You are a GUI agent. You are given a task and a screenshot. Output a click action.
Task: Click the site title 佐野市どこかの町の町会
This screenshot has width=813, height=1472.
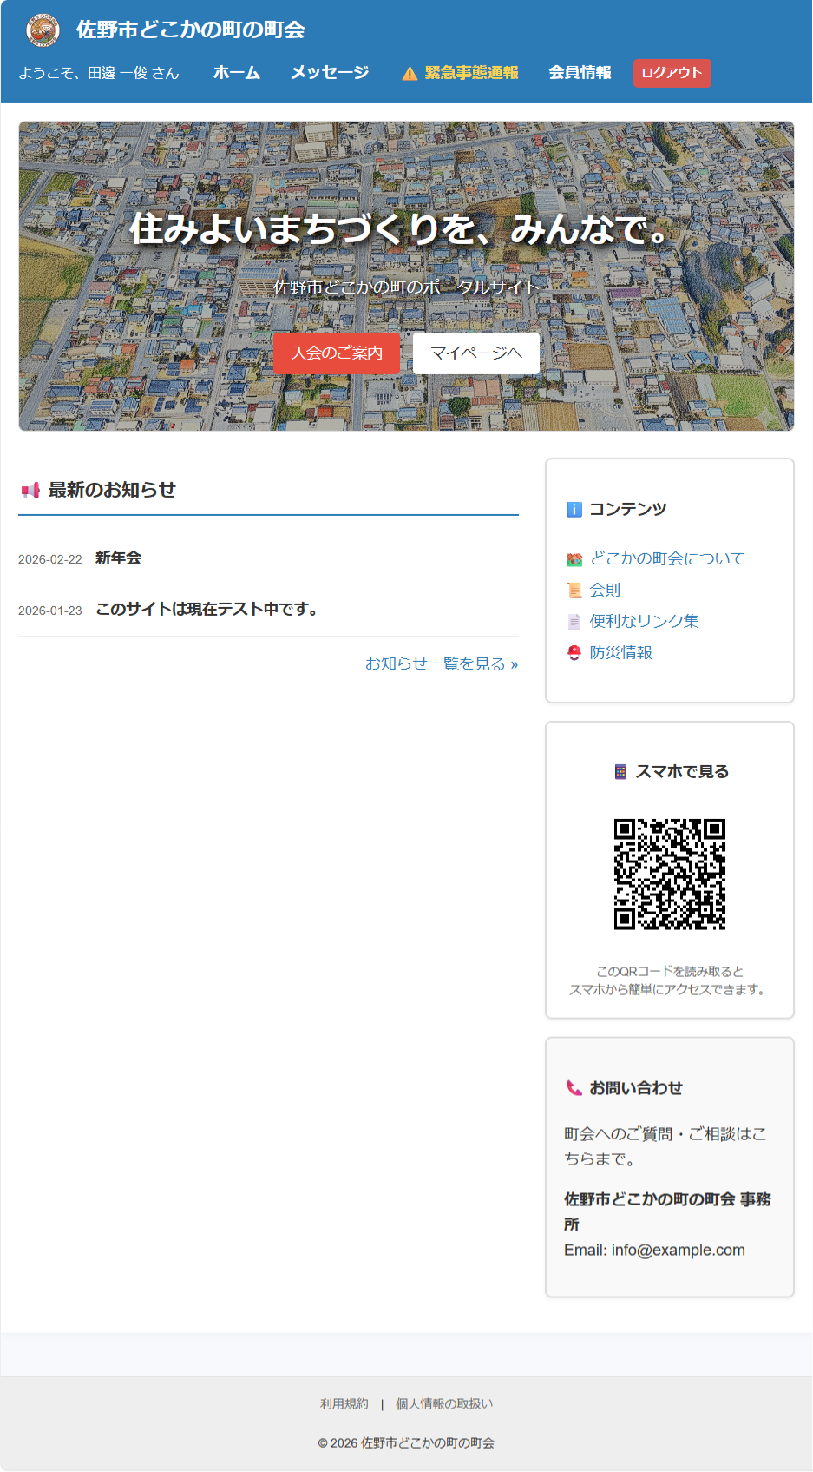click(191, 30)
